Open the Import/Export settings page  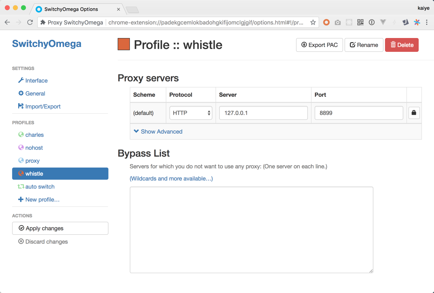click(43, 106)
